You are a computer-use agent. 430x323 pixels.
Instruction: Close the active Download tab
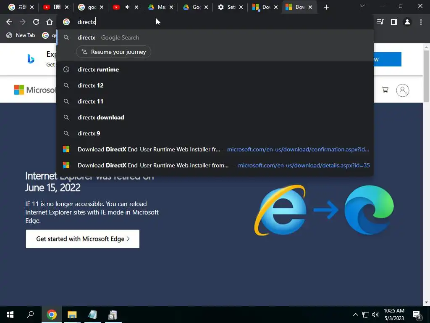coord(310,7)
